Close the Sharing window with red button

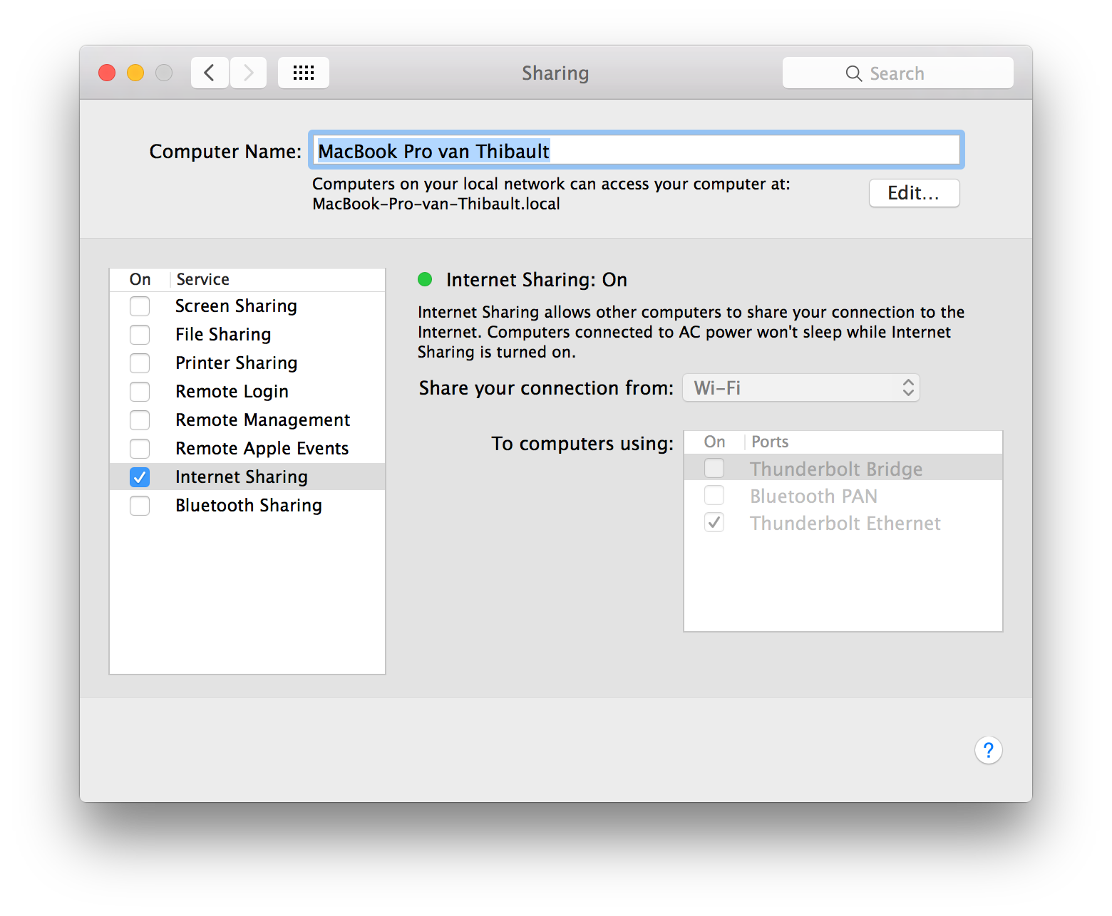tap(107, 73)
